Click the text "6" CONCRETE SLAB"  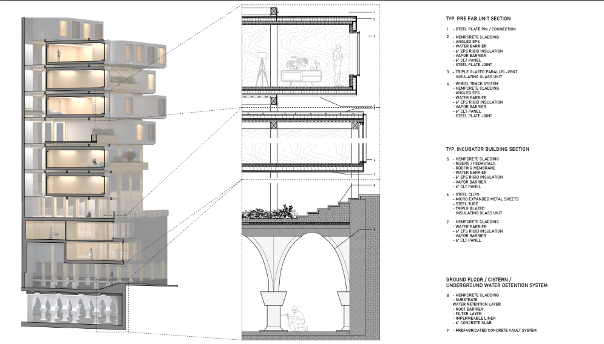tap(473, 323)
